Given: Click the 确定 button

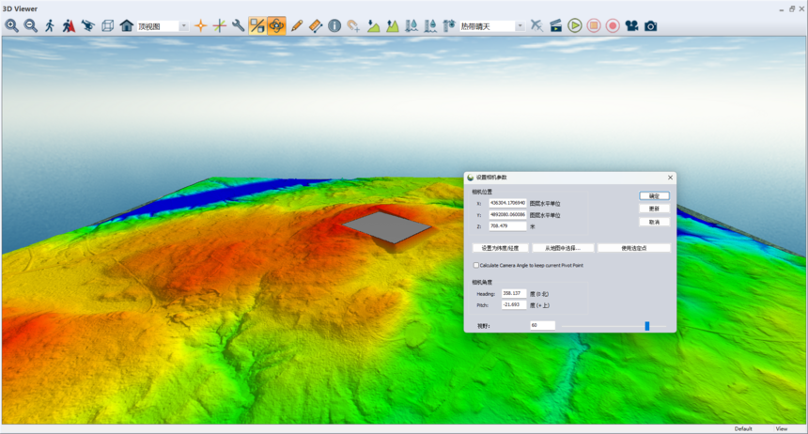Looking at the screenshot, I should click(654, 195).
